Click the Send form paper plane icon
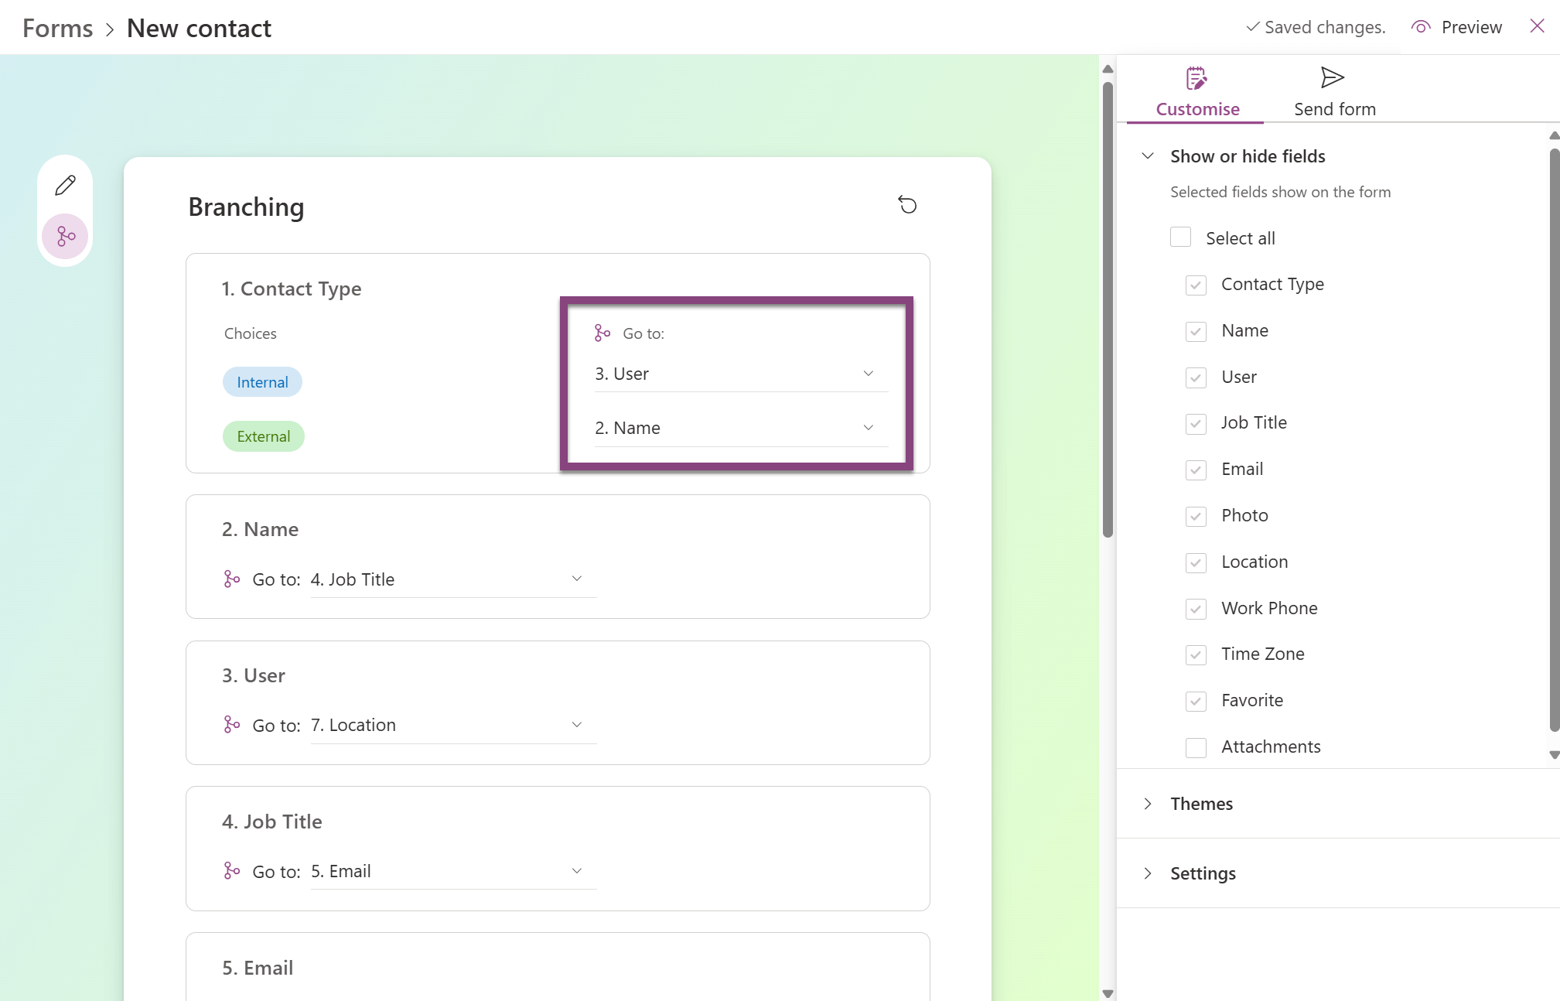 click(1332, 77)
